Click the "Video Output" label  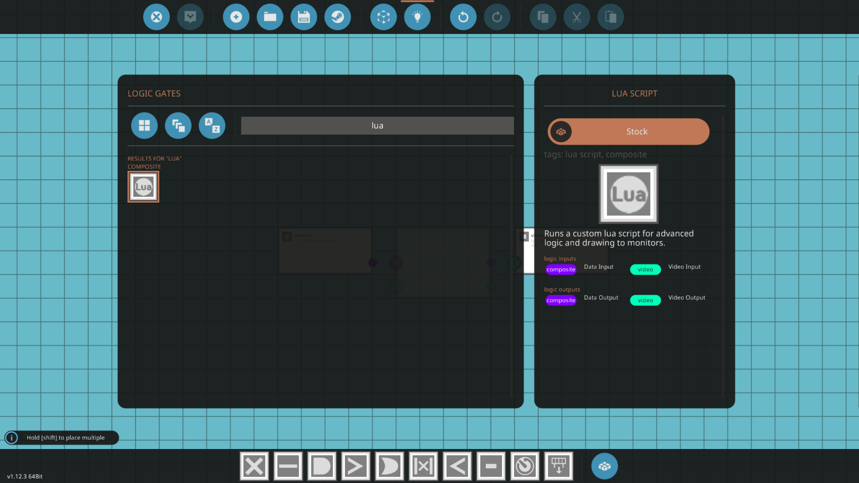[x=687, y=298]
